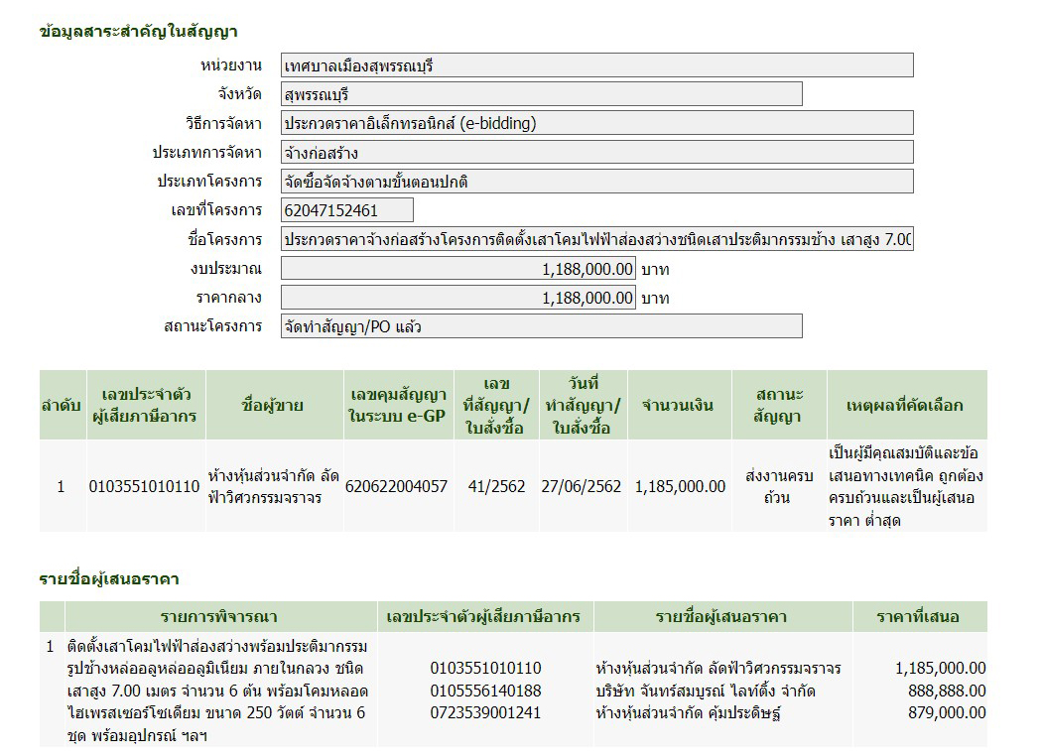
Task: Focus the ประเภทโครงการ text field
Action: pyautogui.click(x=596, y=182)
